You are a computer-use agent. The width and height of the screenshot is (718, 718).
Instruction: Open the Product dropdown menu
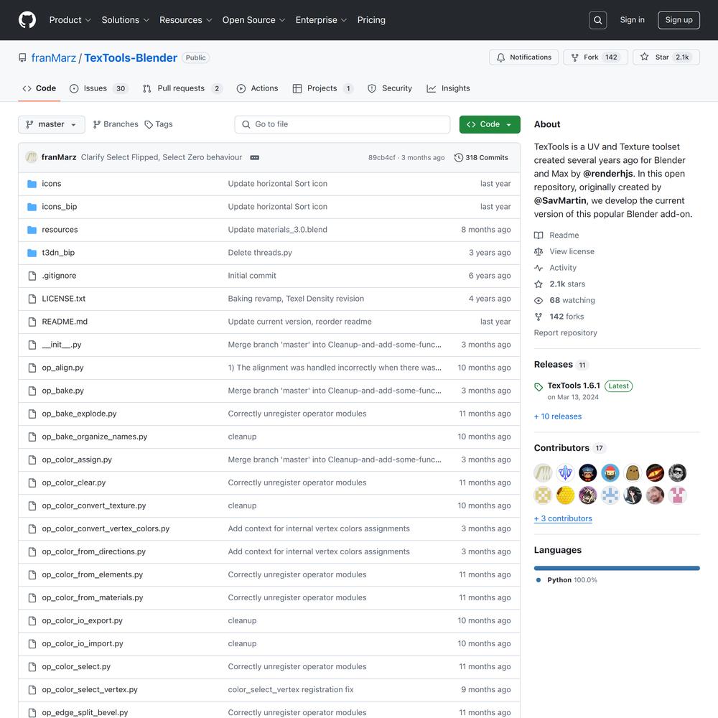(x=70, y=20)
